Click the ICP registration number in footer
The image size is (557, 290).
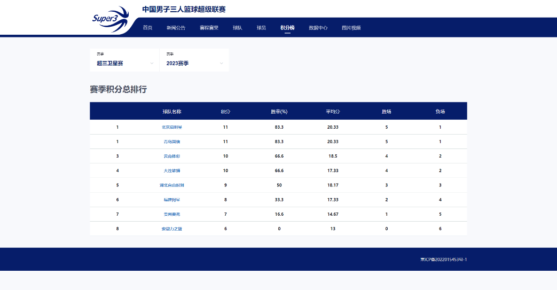[443, 260]
